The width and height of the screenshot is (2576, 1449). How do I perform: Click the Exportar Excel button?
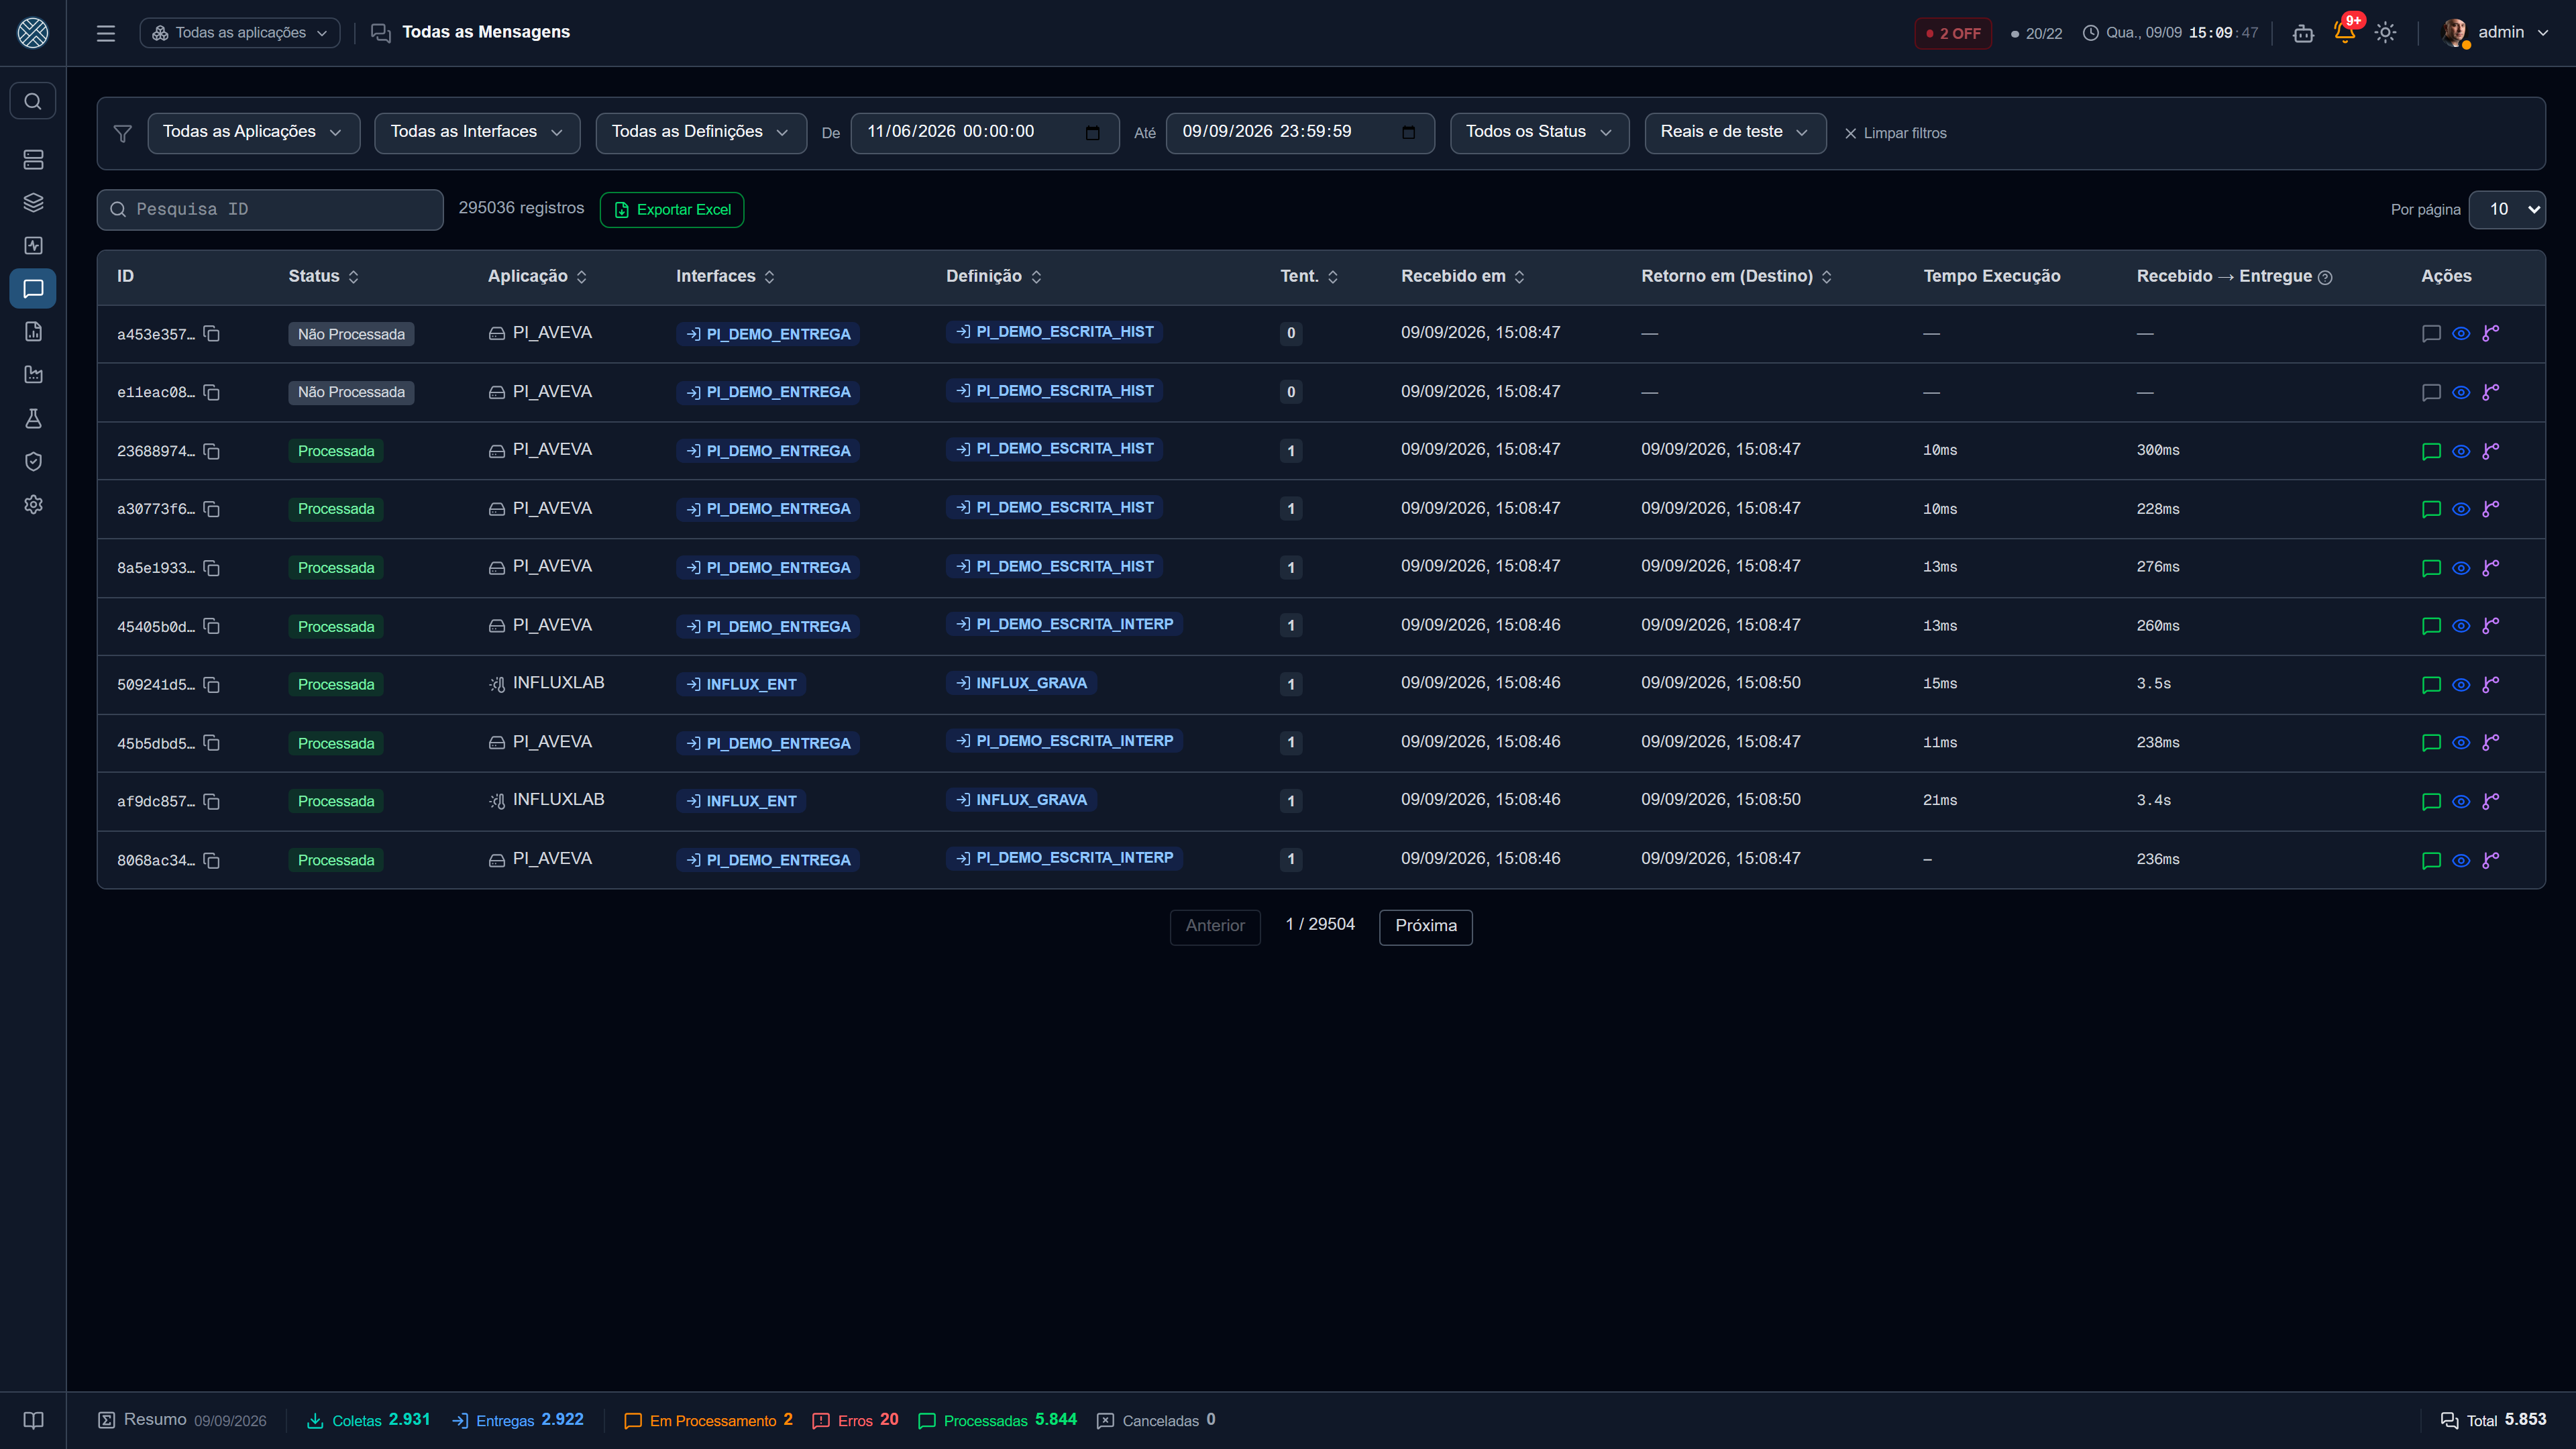(x=672, y=210)
